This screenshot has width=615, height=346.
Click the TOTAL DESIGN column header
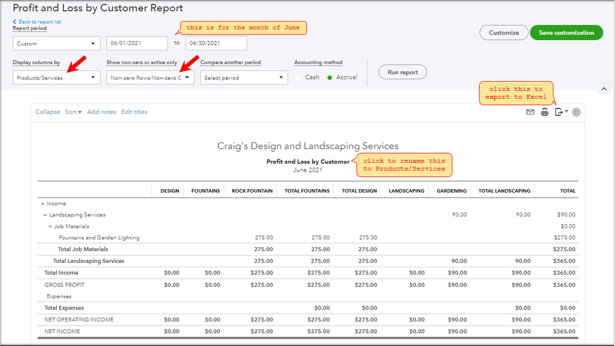coord(360,191)
